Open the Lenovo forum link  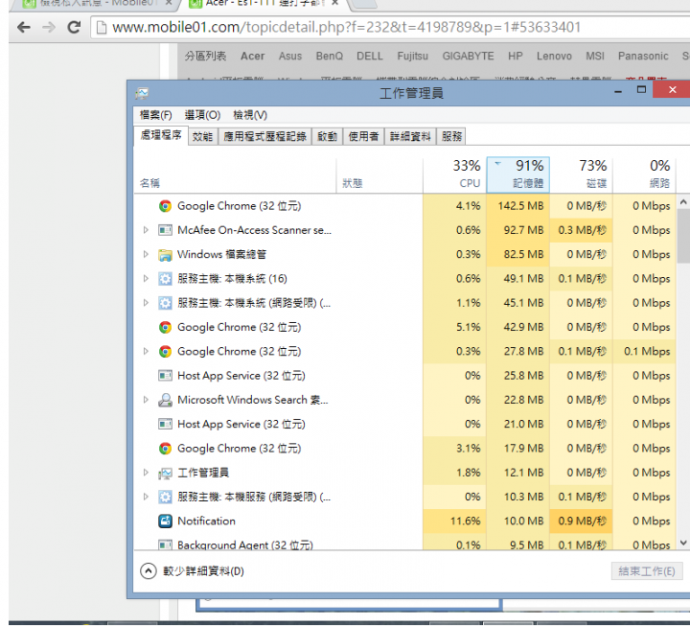click(x=554, y=57)
